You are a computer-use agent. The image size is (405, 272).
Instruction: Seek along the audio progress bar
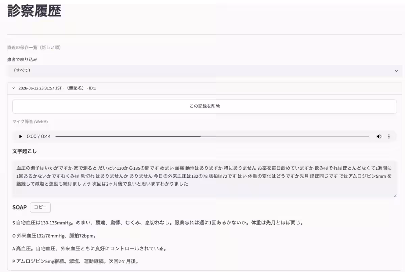212,136
